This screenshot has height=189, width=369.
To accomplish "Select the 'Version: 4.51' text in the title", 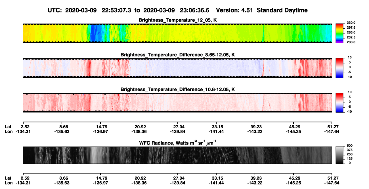I will click(x=234, y=10).
